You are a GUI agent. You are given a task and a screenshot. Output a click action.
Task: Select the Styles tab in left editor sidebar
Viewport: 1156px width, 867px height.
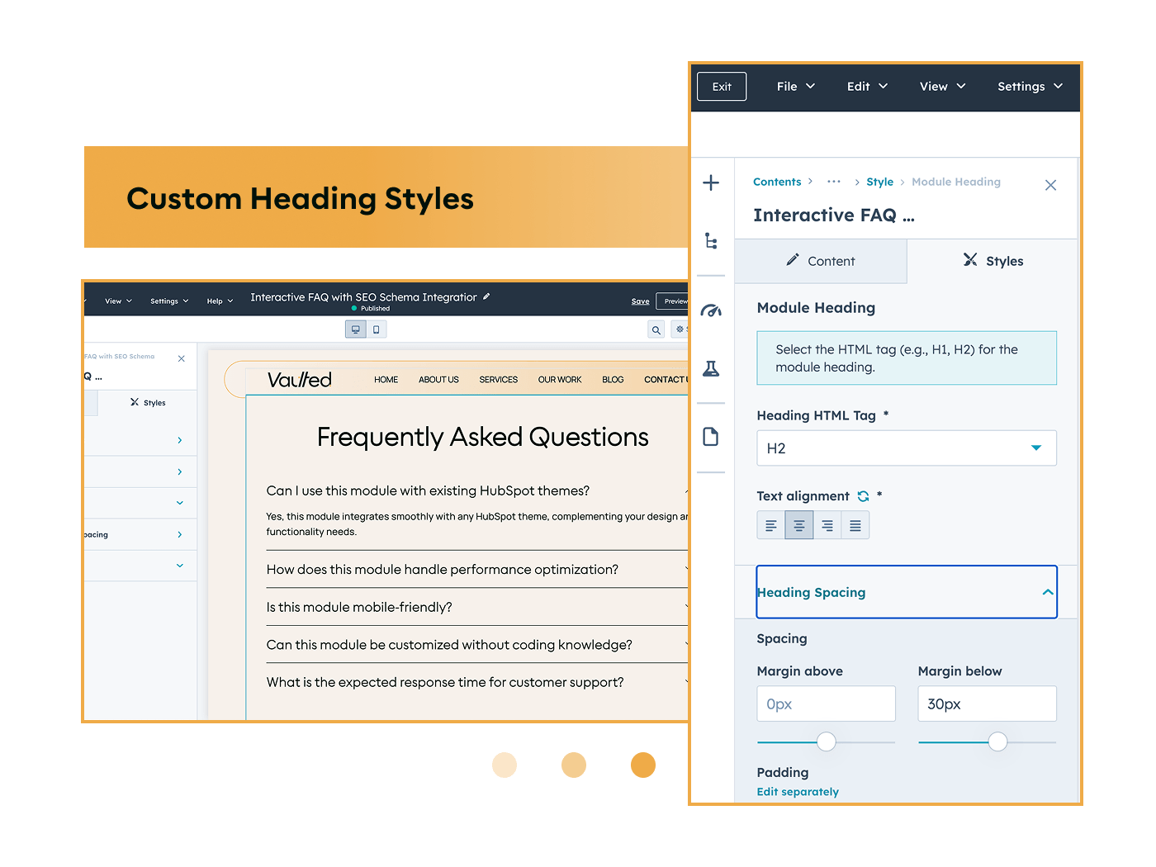pos(148,403)
